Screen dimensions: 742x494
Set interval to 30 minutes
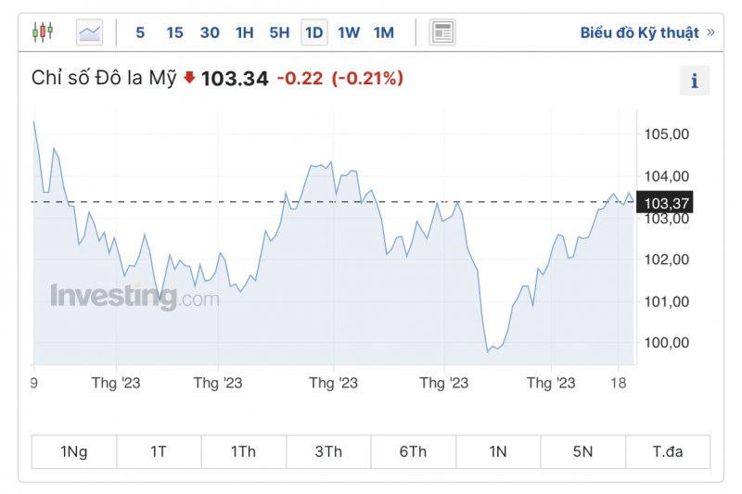click(210, 32)
